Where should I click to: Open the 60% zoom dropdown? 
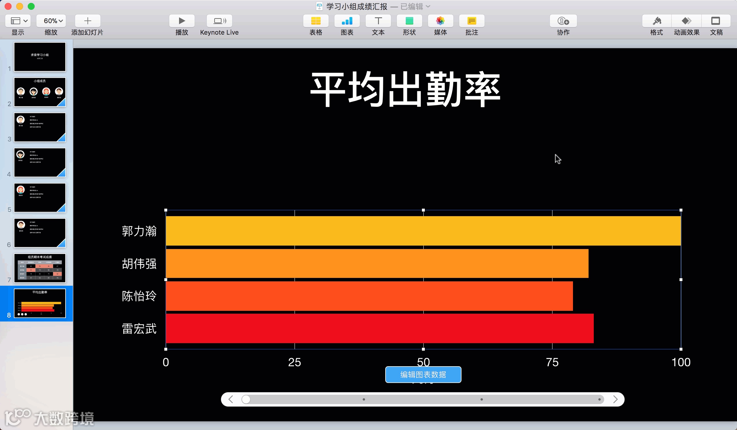pos(53,21)
